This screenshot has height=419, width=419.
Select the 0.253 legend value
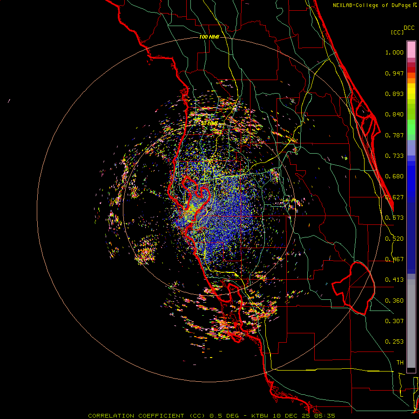pos(394,342)
